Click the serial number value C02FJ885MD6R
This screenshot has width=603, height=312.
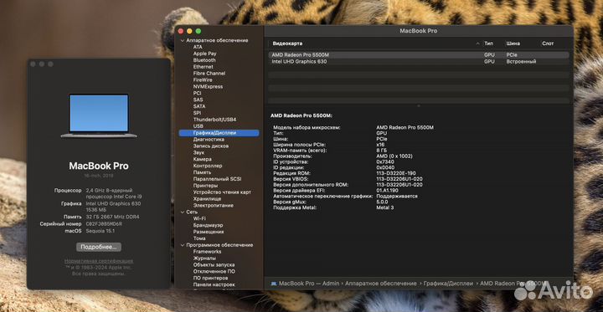(x=104, y=223)
